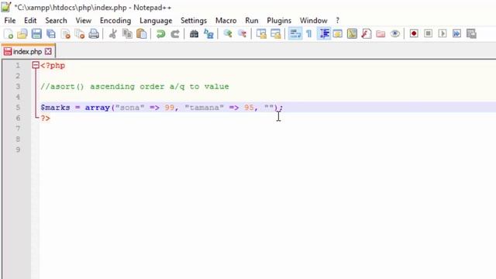496x279 pixels.
Task: Create a new file with New icon
Action: [x=9, y=33]
